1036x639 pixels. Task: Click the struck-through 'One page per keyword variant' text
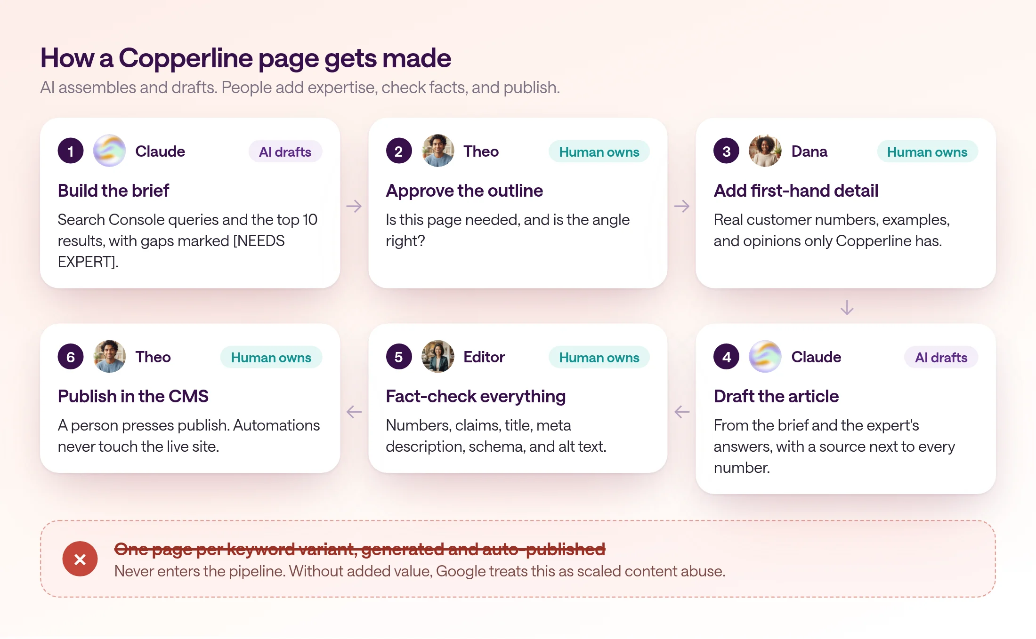pyautogui.click(x=360, y=549)
